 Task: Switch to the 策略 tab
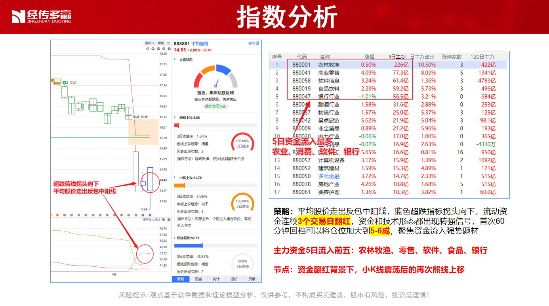tap(181, 279)
